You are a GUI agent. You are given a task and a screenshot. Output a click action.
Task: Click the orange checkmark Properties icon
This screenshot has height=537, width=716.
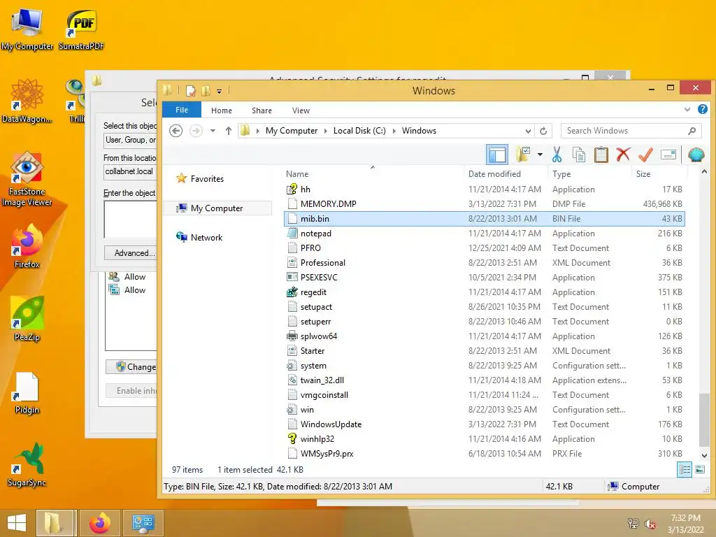point(645,155)
